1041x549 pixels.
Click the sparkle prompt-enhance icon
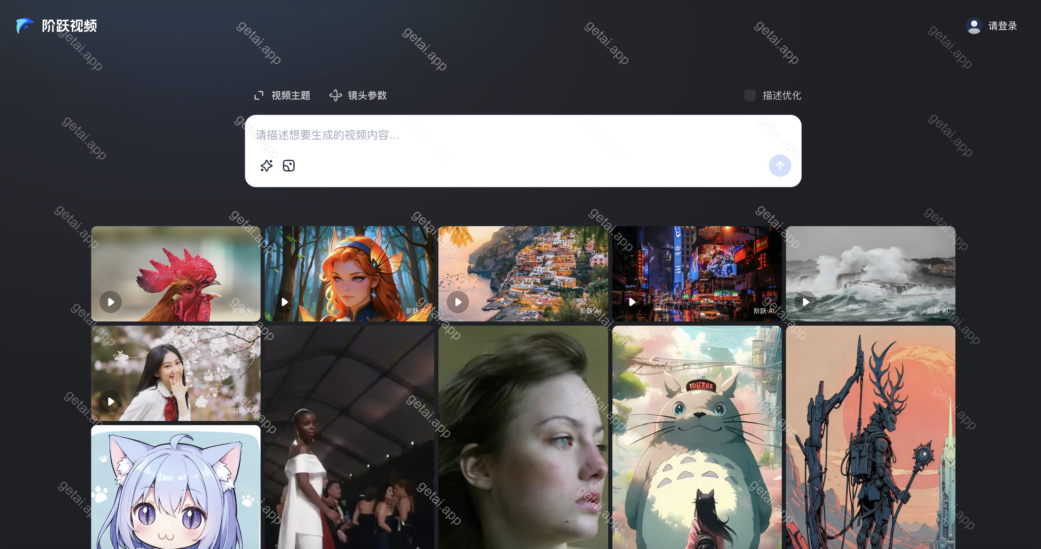click(x=266, y=166)
